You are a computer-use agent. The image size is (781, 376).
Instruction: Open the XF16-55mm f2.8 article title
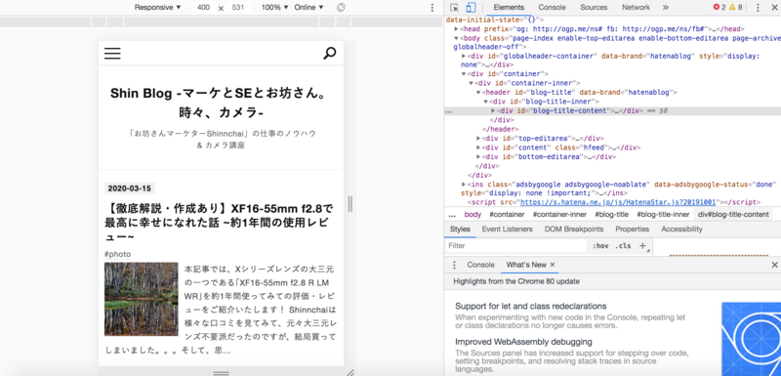[x=219, y=222]
